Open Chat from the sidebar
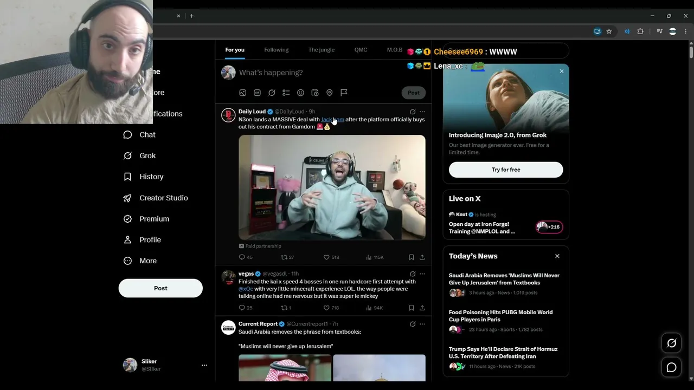This screenshot has height=390, width=694. tap(139, 135)
